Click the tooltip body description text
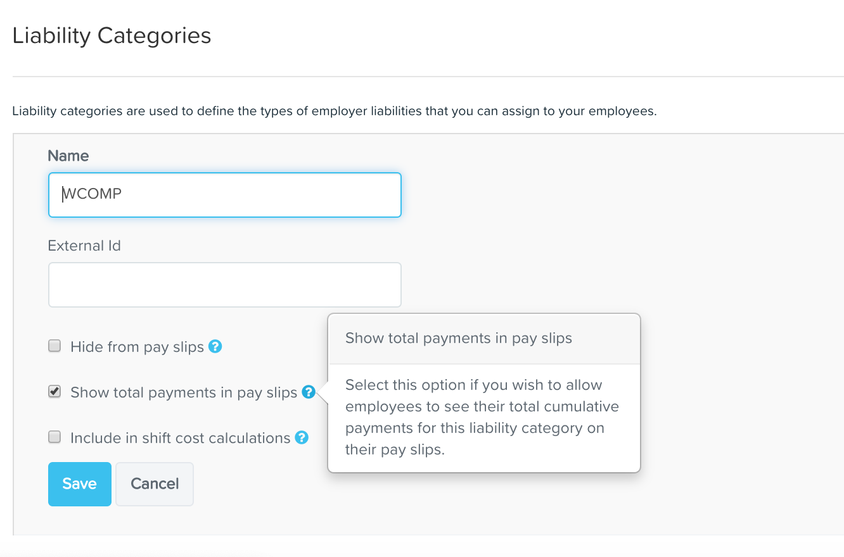Viewport: 844px width, 557px height. (x=482, y=417)
